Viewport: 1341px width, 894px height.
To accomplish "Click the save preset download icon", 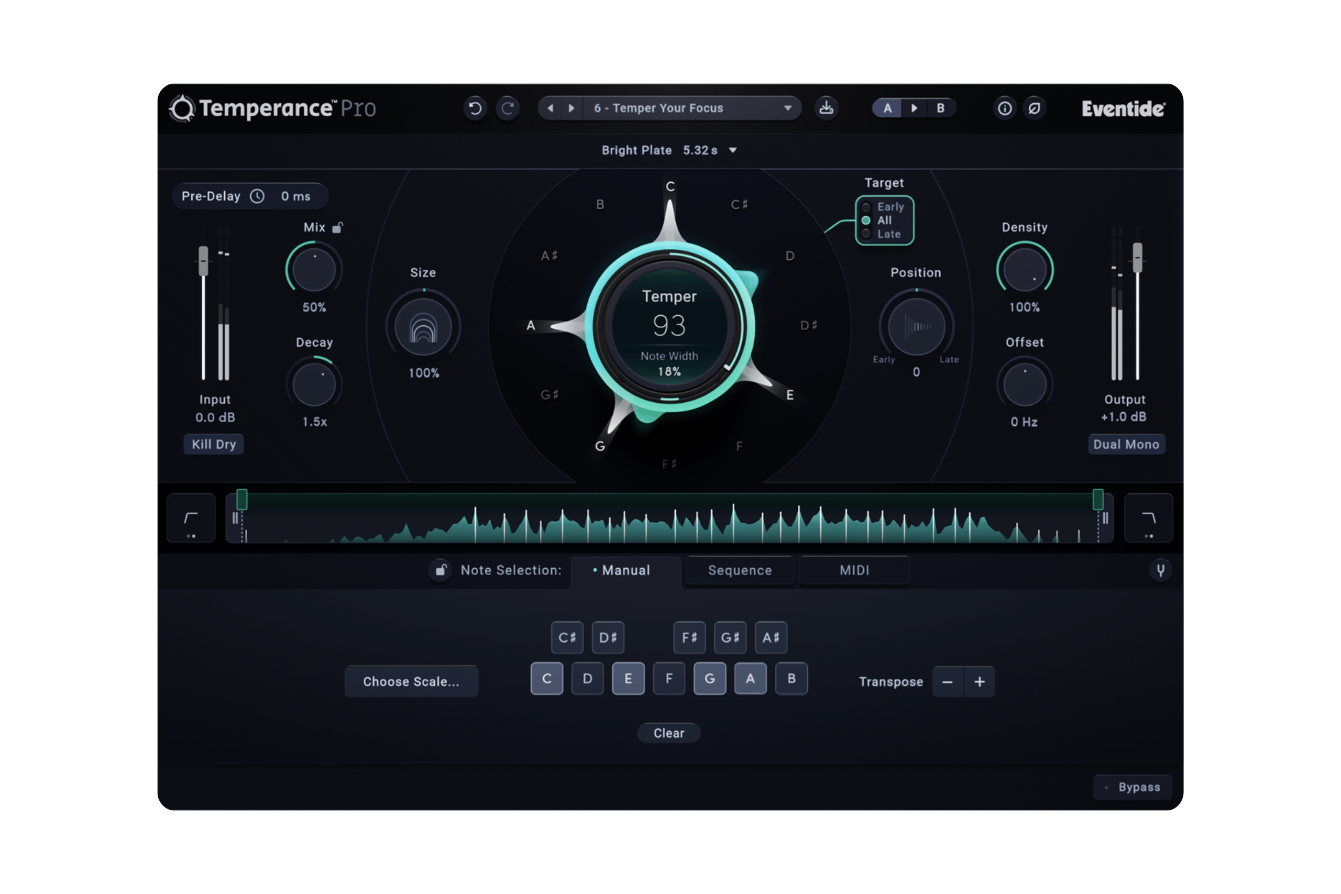I will coord(826,108).
